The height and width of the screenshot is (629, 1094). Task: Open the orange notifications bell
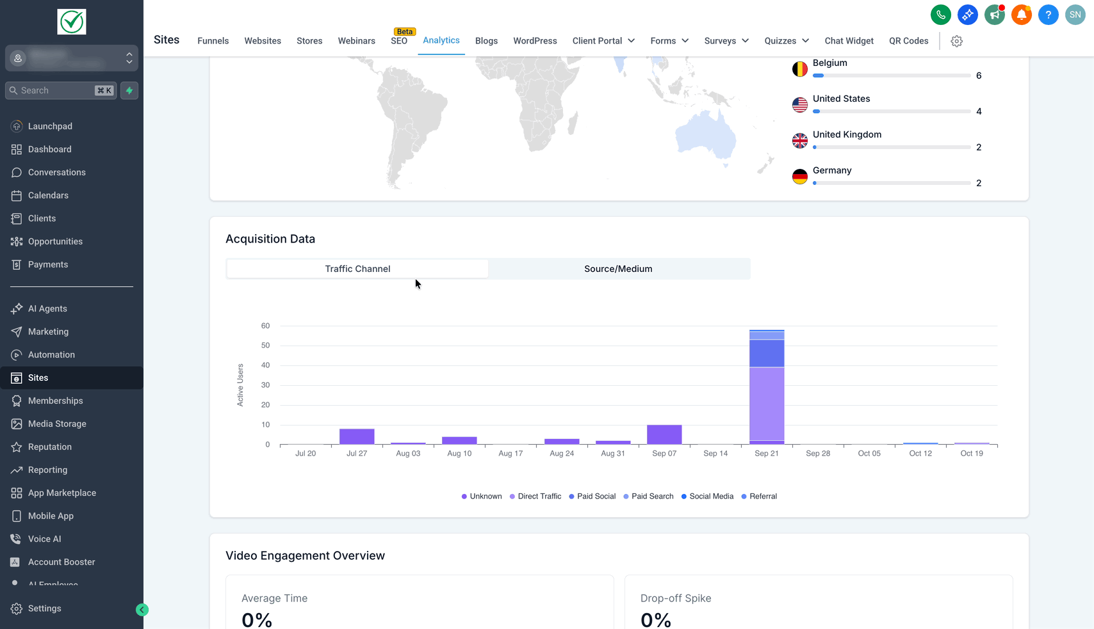[x=1021, y=15]
